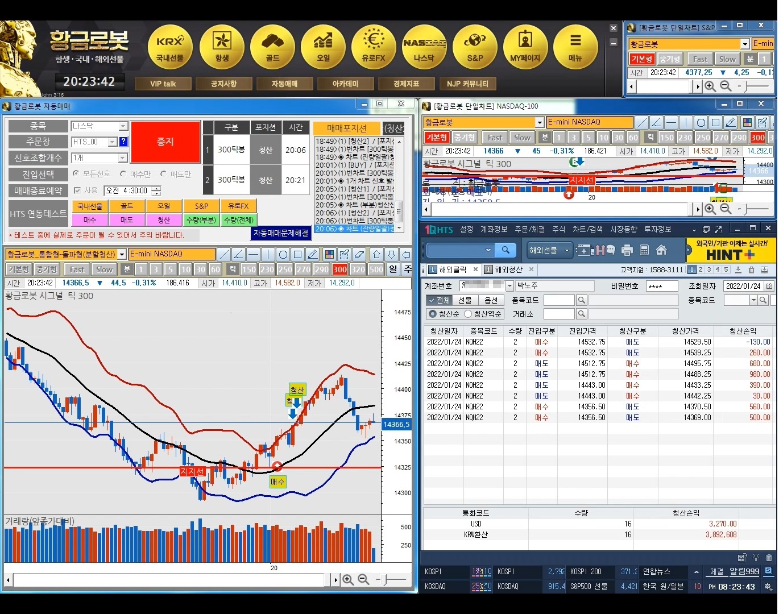Zoom in on the main chart

(348, 580)
